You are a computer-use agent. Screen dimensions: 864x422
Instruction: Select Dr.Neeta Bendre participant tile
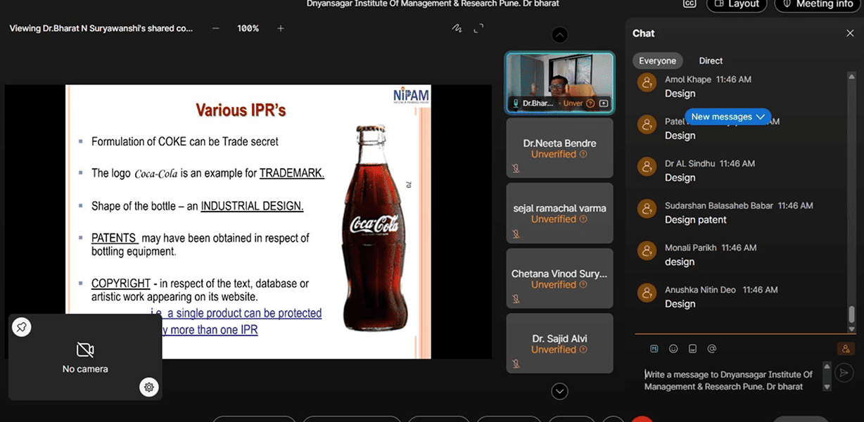559,147
